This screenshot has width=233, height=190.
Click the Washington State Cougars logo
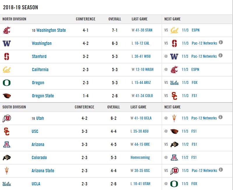point(6,30)
